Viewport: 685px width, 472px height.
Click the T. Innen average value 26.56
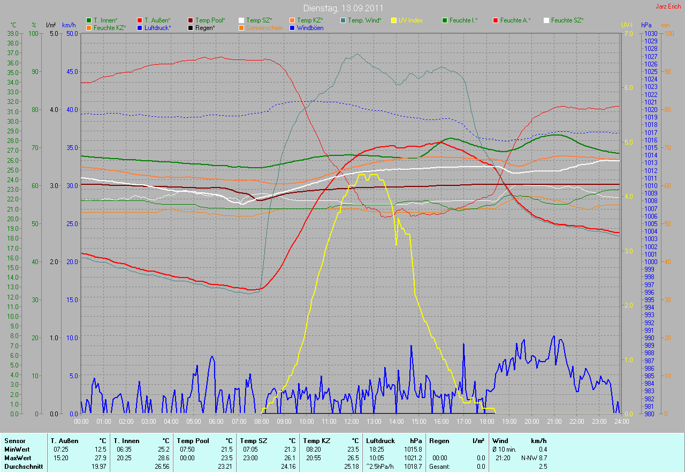(x=162, y=467)
